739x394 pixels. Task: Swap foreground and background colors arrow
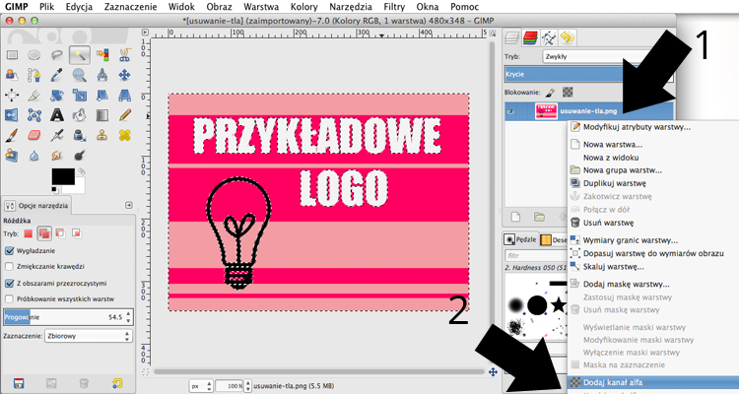tap(82, 171)
